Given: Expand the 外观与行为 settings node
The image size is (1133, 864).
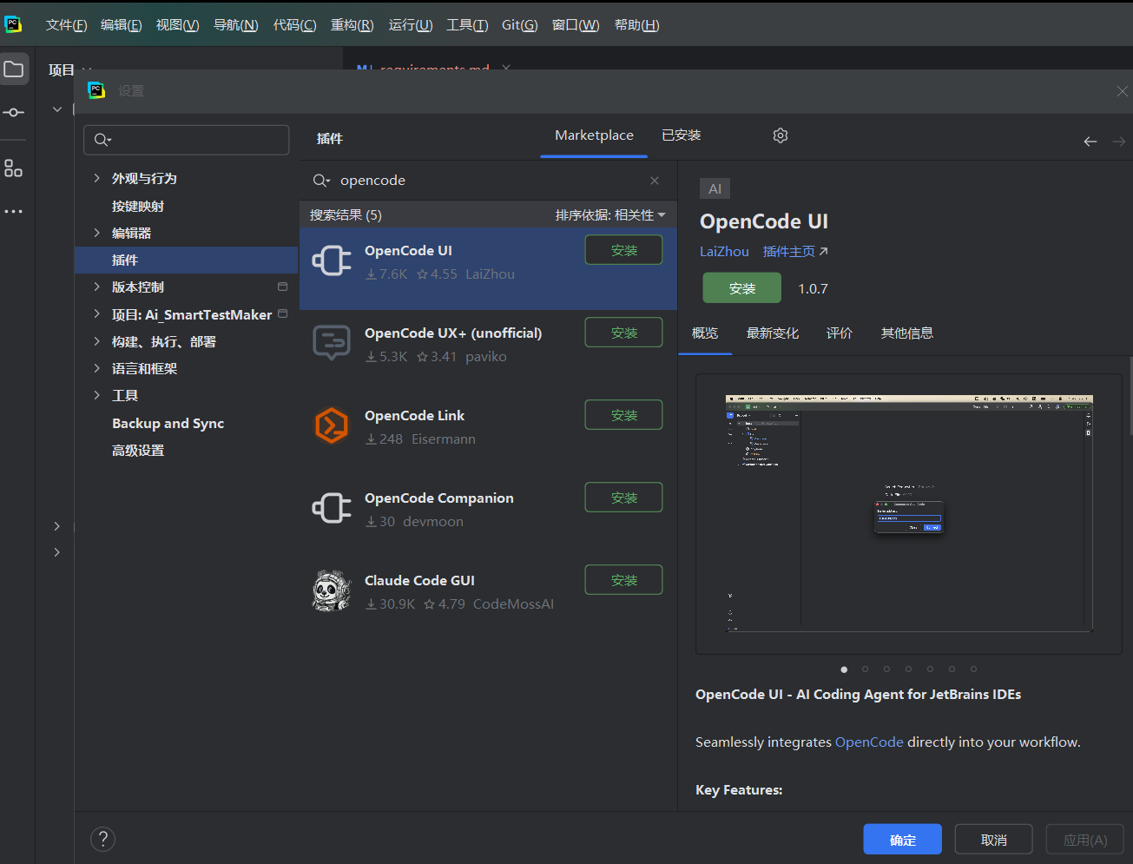Looking at the screenshot, I should pyautogui.click(x=96, y=178).
